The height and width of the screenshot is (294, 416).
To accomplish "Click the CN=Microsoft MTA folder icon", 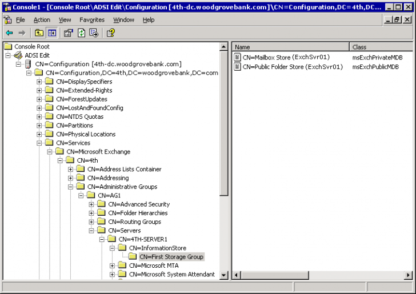I will tap(122, 265).
